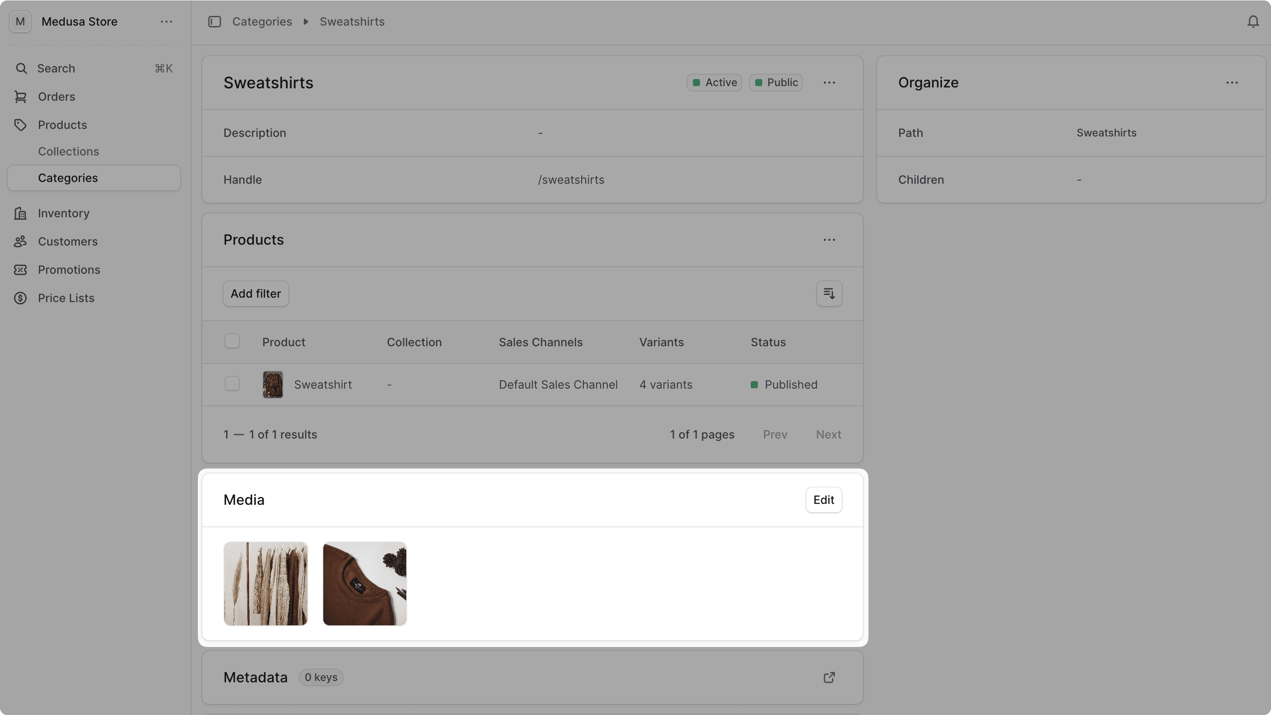
Task: Click the Orders cart icon
Action: [21, 97]
